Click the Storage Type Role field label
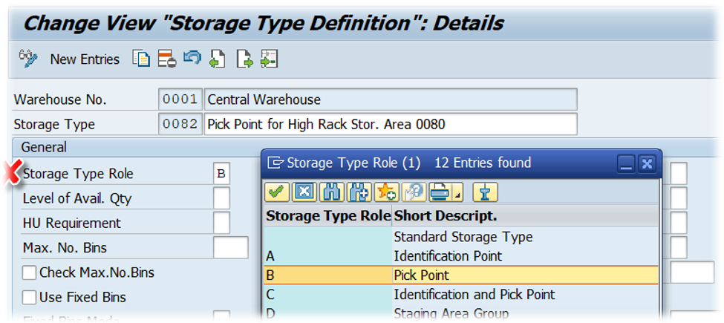Viewport: 724px width, 323px height. click(x=78, y=174)
